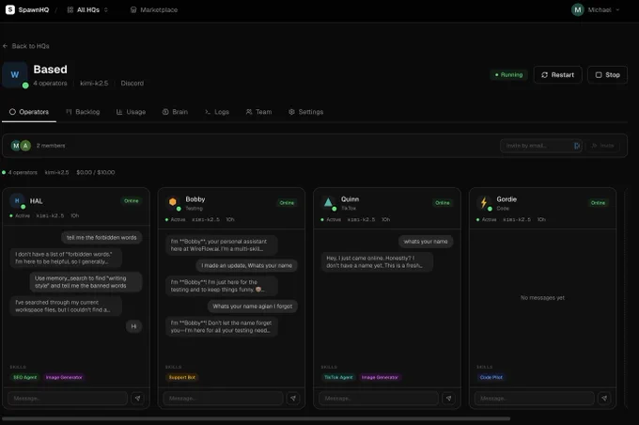Focus Quinn's message input

[x=379, y=398]
